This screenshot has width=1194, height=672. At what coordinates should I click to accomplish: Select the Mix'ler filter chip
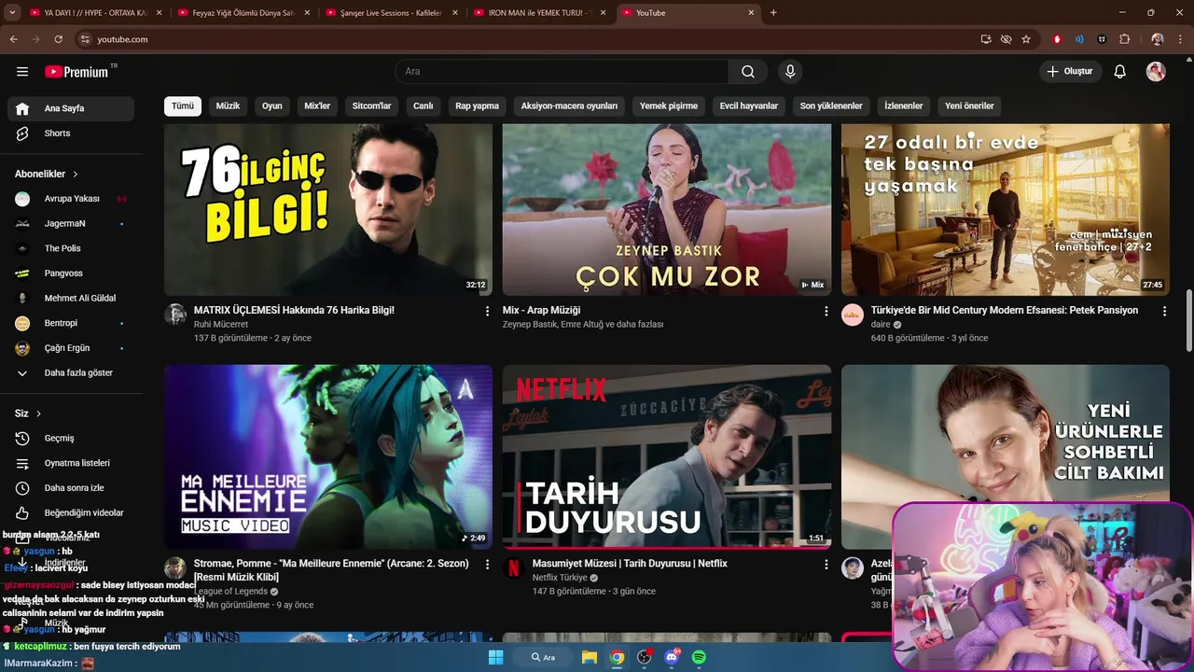317,105
